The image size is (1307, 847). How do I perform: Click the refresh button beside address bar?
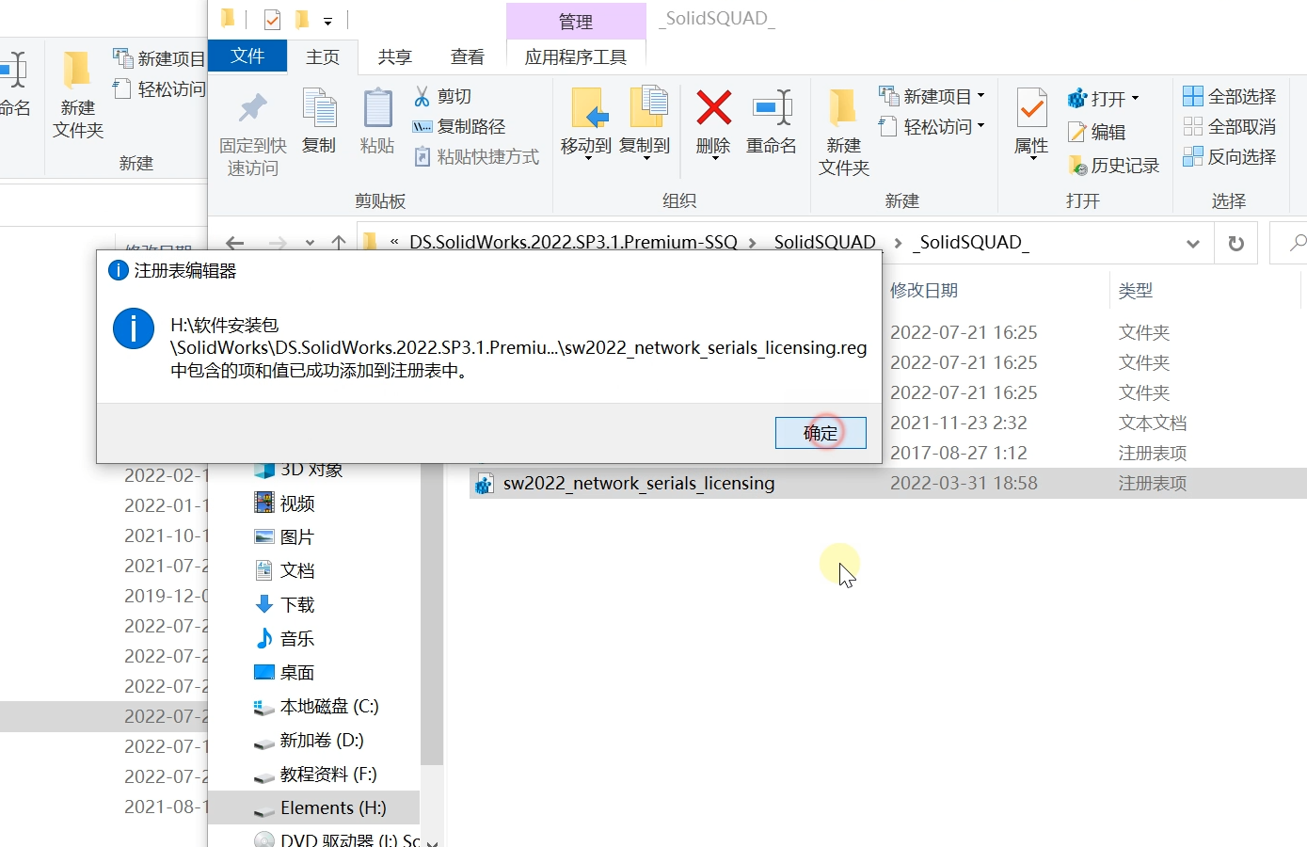point(1236,244)
